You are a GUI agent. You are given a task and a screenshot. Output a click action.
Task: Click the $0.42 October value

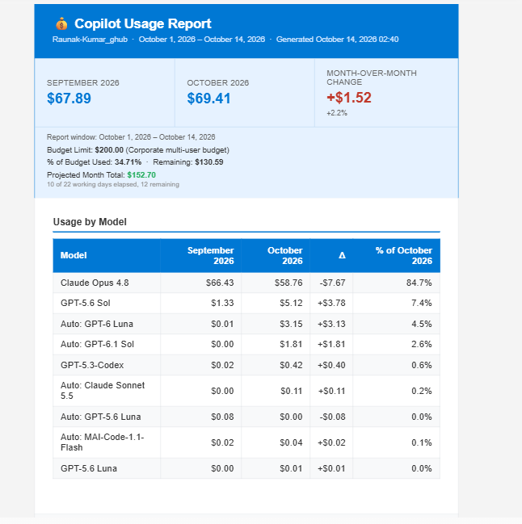click(x=291, y=365)
